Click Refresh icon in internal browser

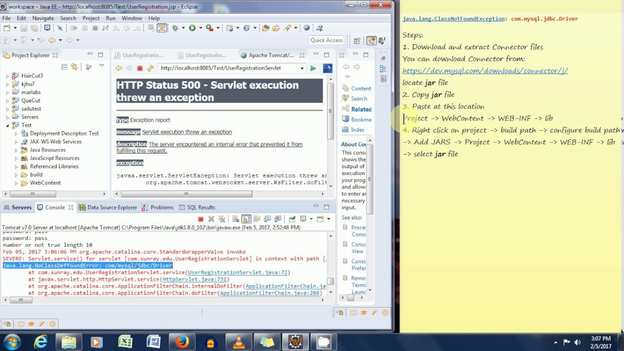click(150, 68)
